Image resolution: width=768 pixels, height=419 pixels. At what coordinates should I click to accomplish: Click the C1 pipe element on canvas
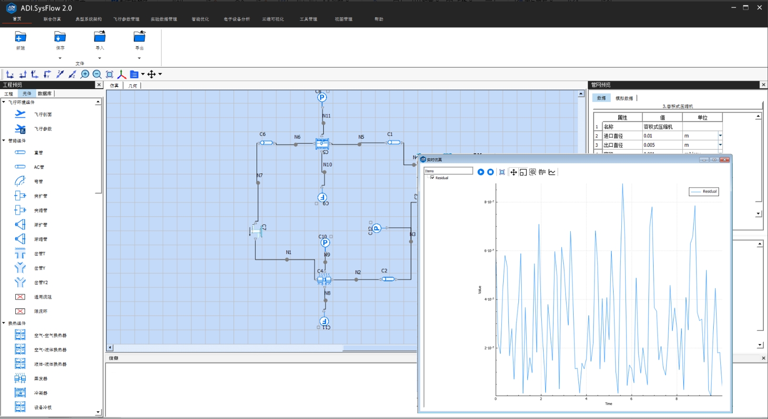394,142
